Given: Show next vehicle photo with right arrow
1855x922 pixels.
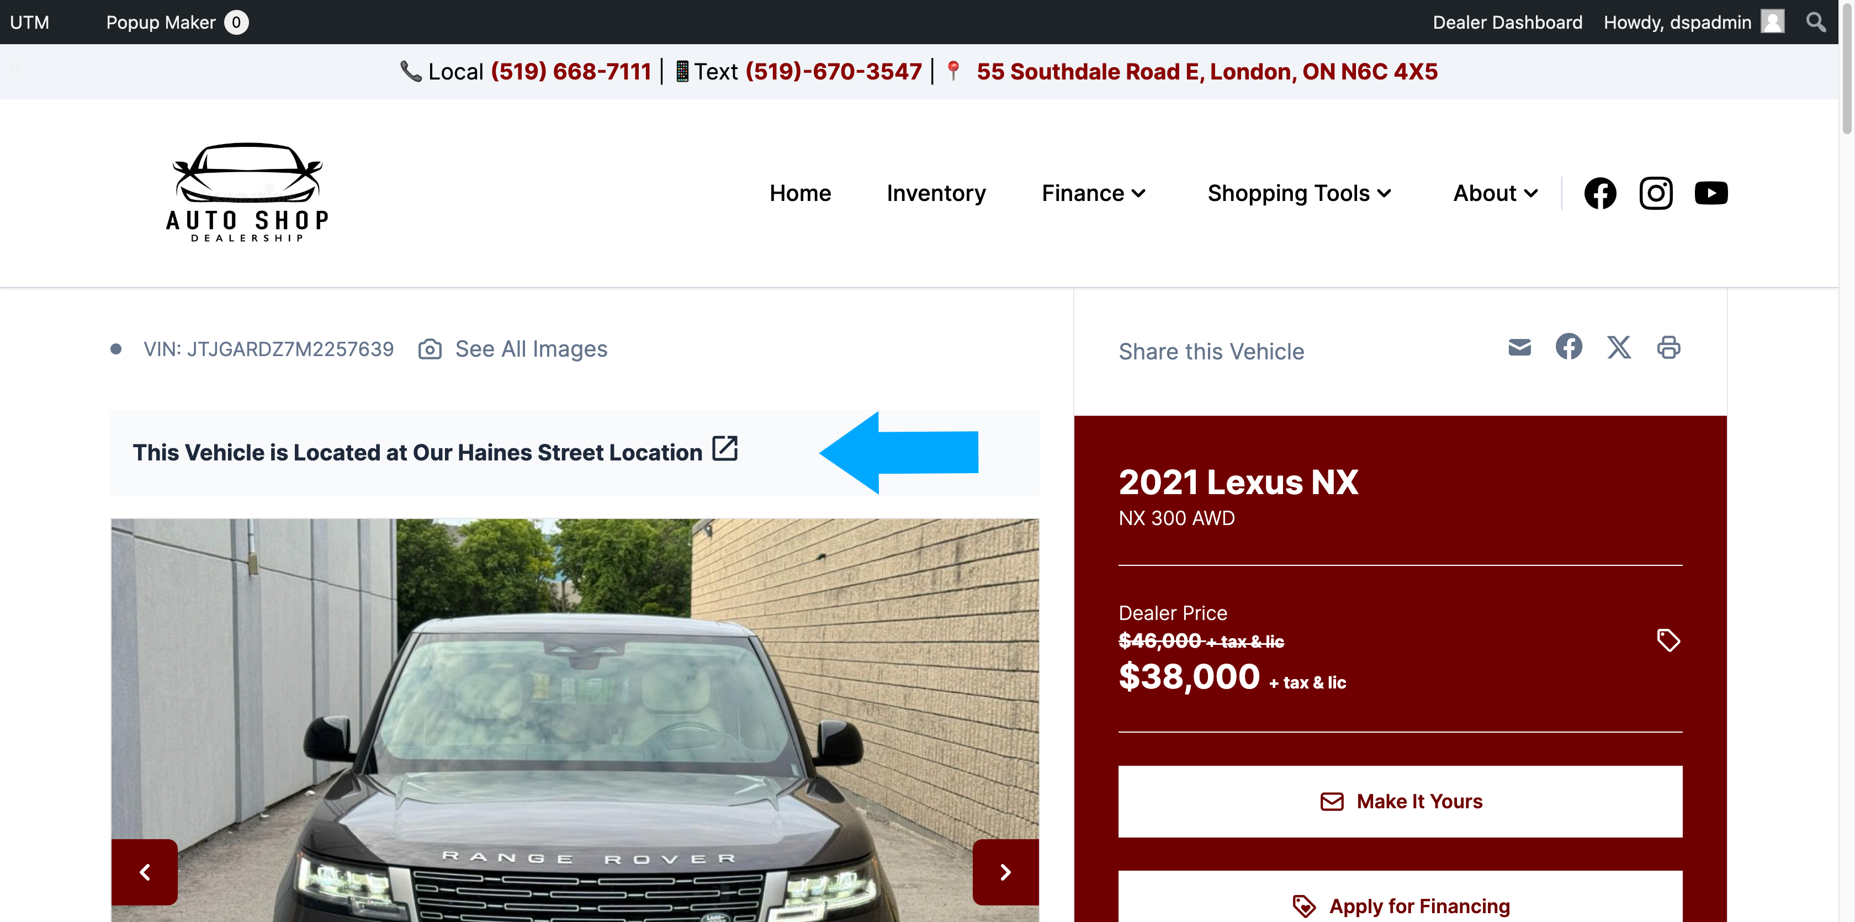Looking at the screenshot, I should click(1005, 872).
